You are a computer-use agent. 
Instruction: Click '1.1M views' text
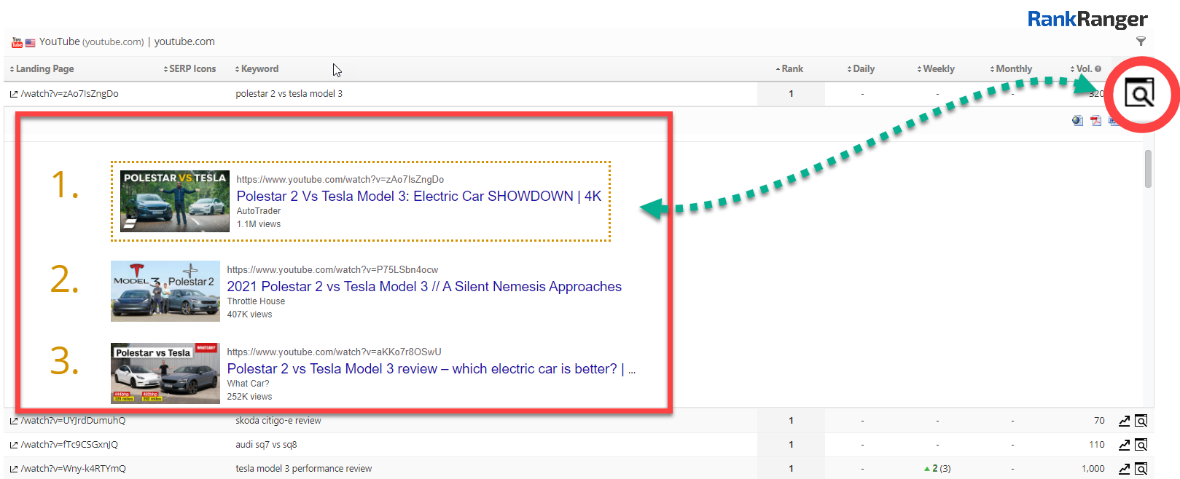258,224
